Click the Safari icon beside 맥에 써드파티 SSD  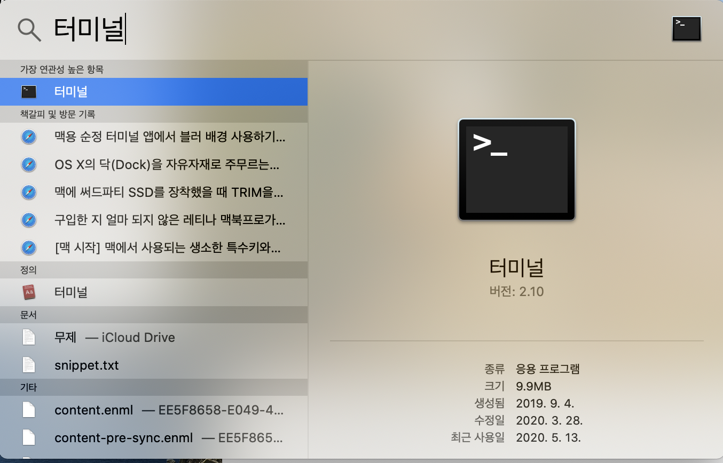tap(29, 193)
